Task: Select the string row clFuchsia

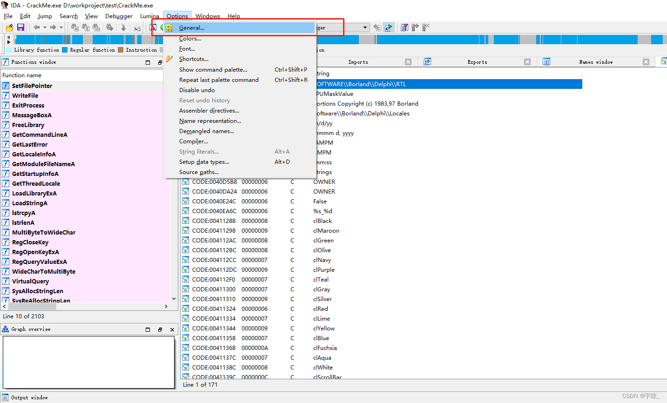Action: click(x=382, y=348)
